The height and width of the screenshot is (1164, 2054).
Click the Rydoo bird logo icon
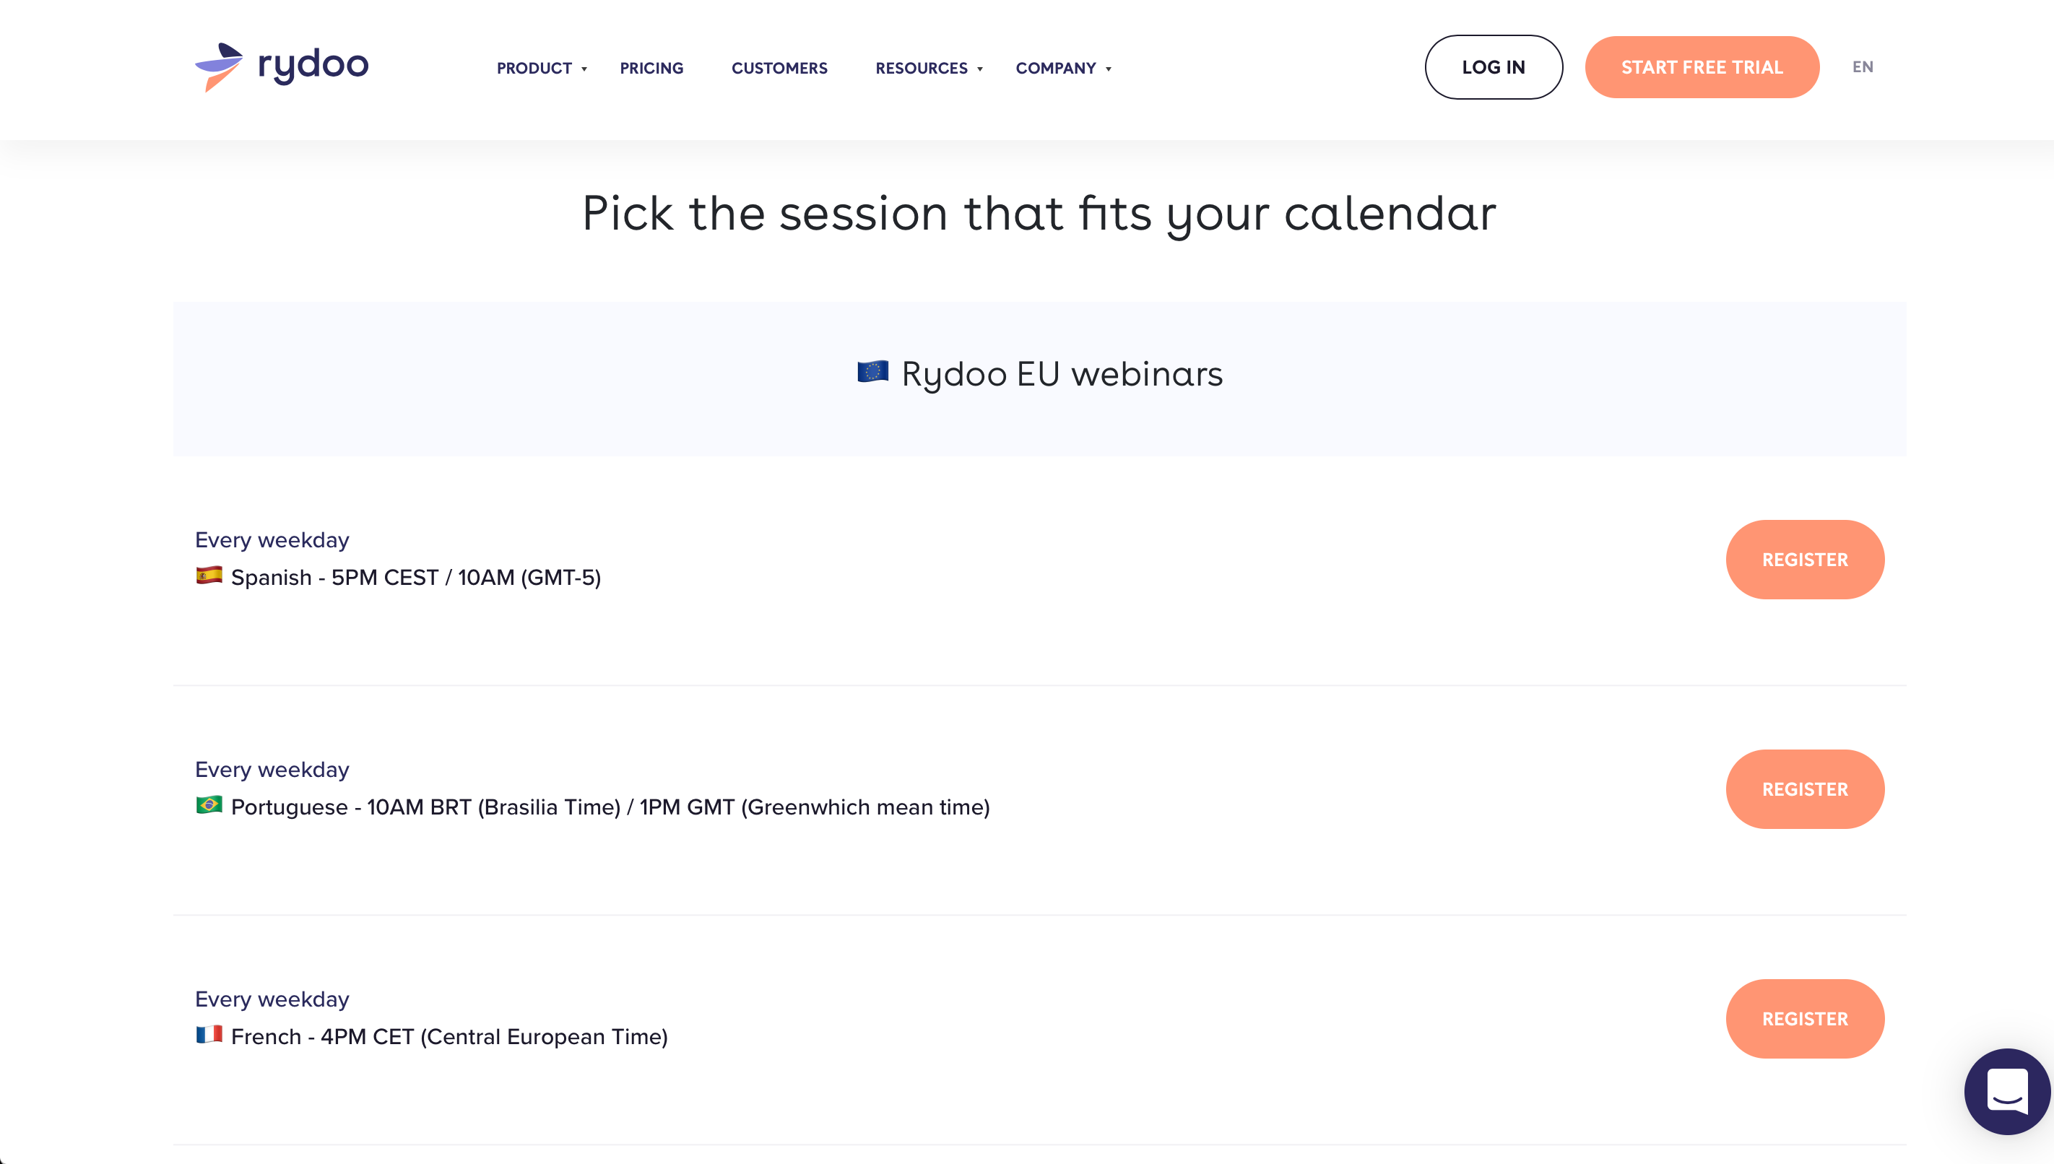pyautogui.click(x=219, y=67)
